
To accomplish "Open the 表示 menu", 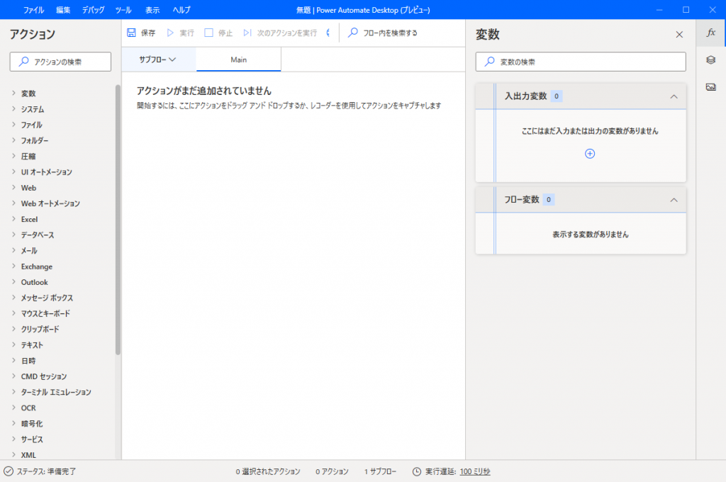I will [x=152, y=10].
